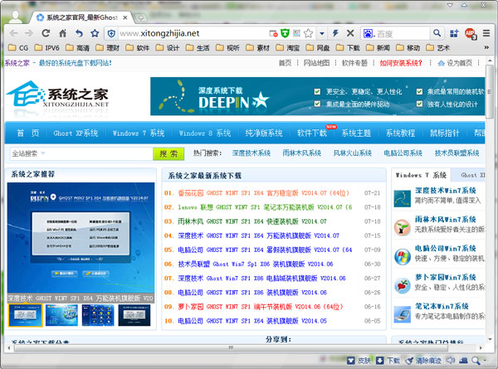
Task: Open hot search 深度技术系统 link
Action: point(251,153)
